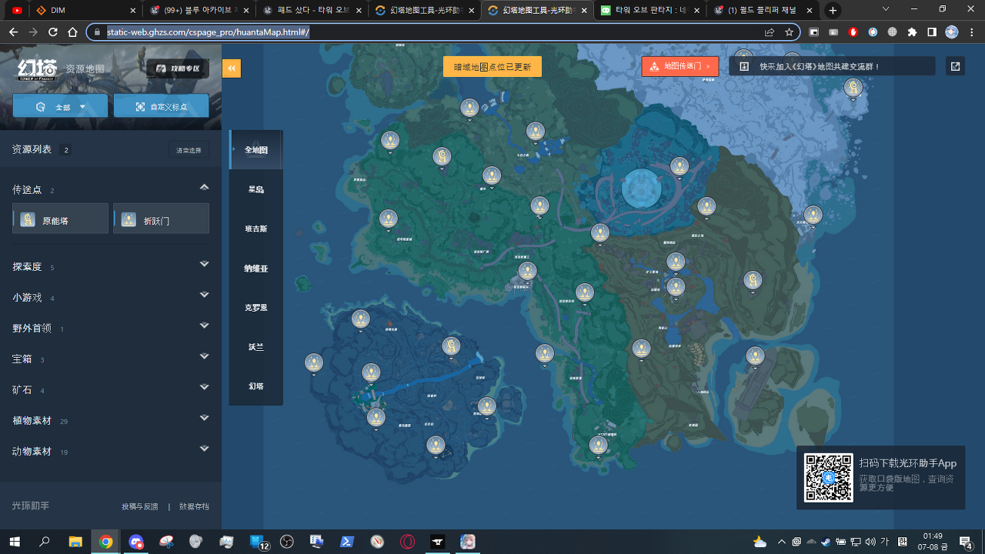Click the 暗域地图点位已更新 banner
Screen dimensions: 985x554
pyautogui.click(x=492, y=67)
